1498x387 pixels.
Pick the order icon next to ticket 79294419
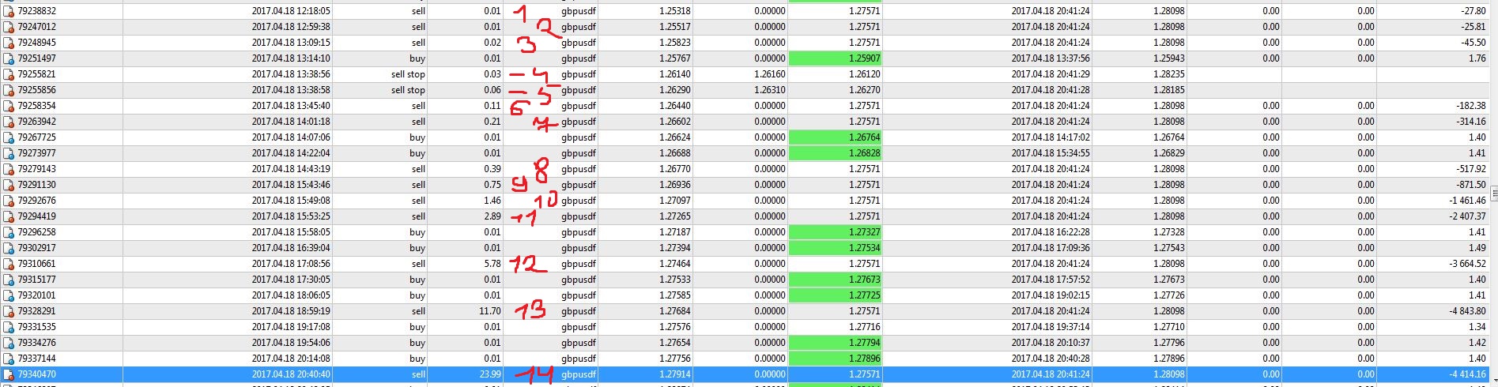[x=9, y=216]
